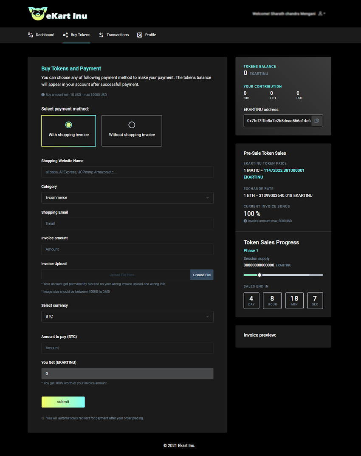Click the submit button
This screenshot has height=456, width=361.
(x=63, y=402)
